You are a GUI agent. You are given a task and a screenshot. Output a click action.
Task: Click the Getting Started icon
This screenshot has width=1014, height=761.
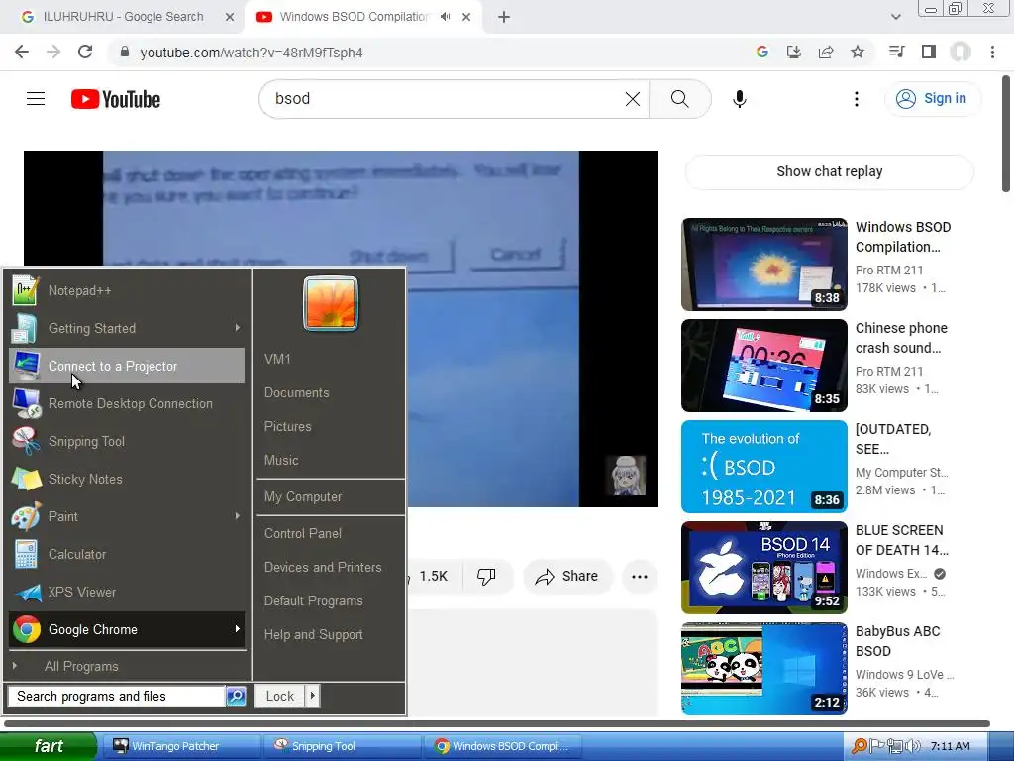pyautogui.click(x=25, y=328)
